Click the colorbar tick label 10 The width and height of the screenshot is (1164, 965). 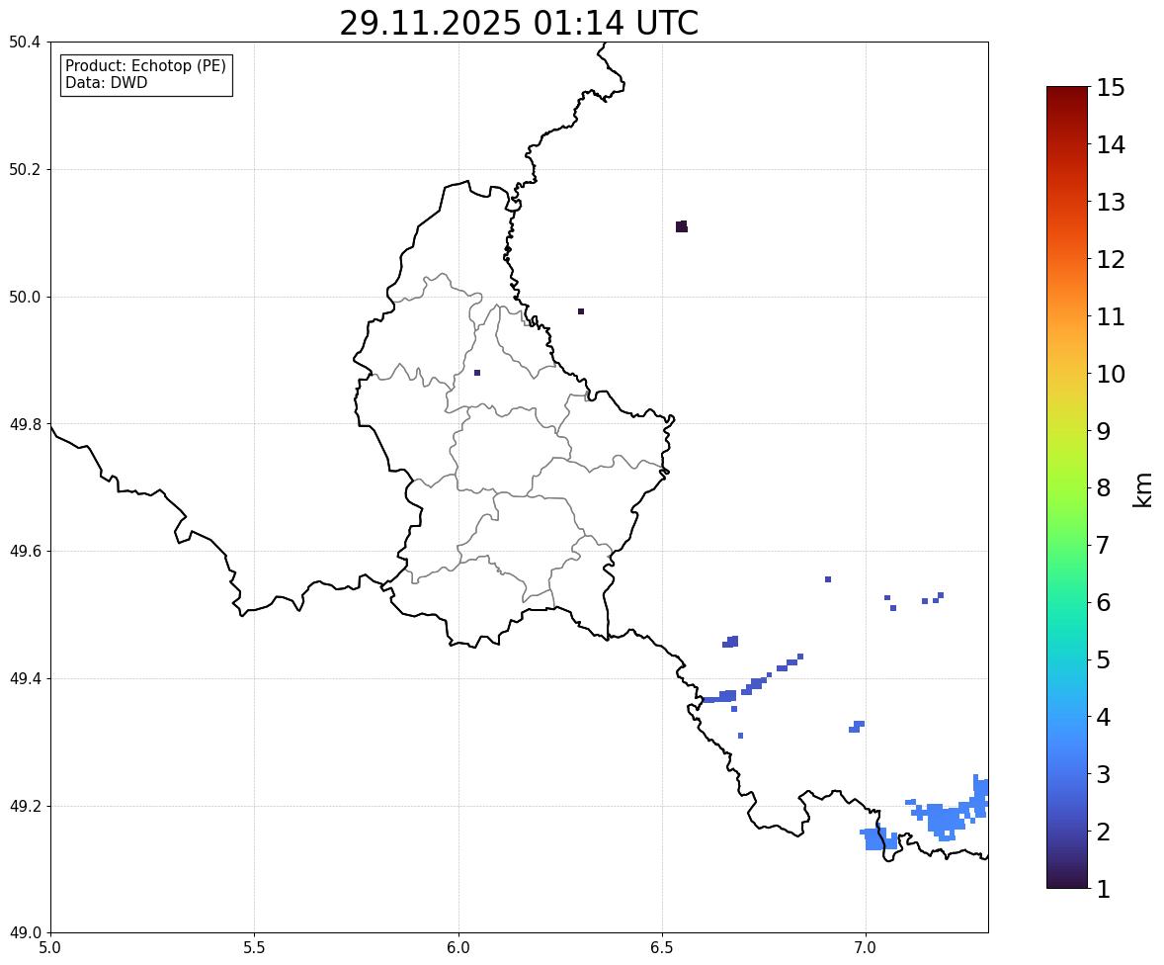pyautogui.click(x=1111, y=374)
